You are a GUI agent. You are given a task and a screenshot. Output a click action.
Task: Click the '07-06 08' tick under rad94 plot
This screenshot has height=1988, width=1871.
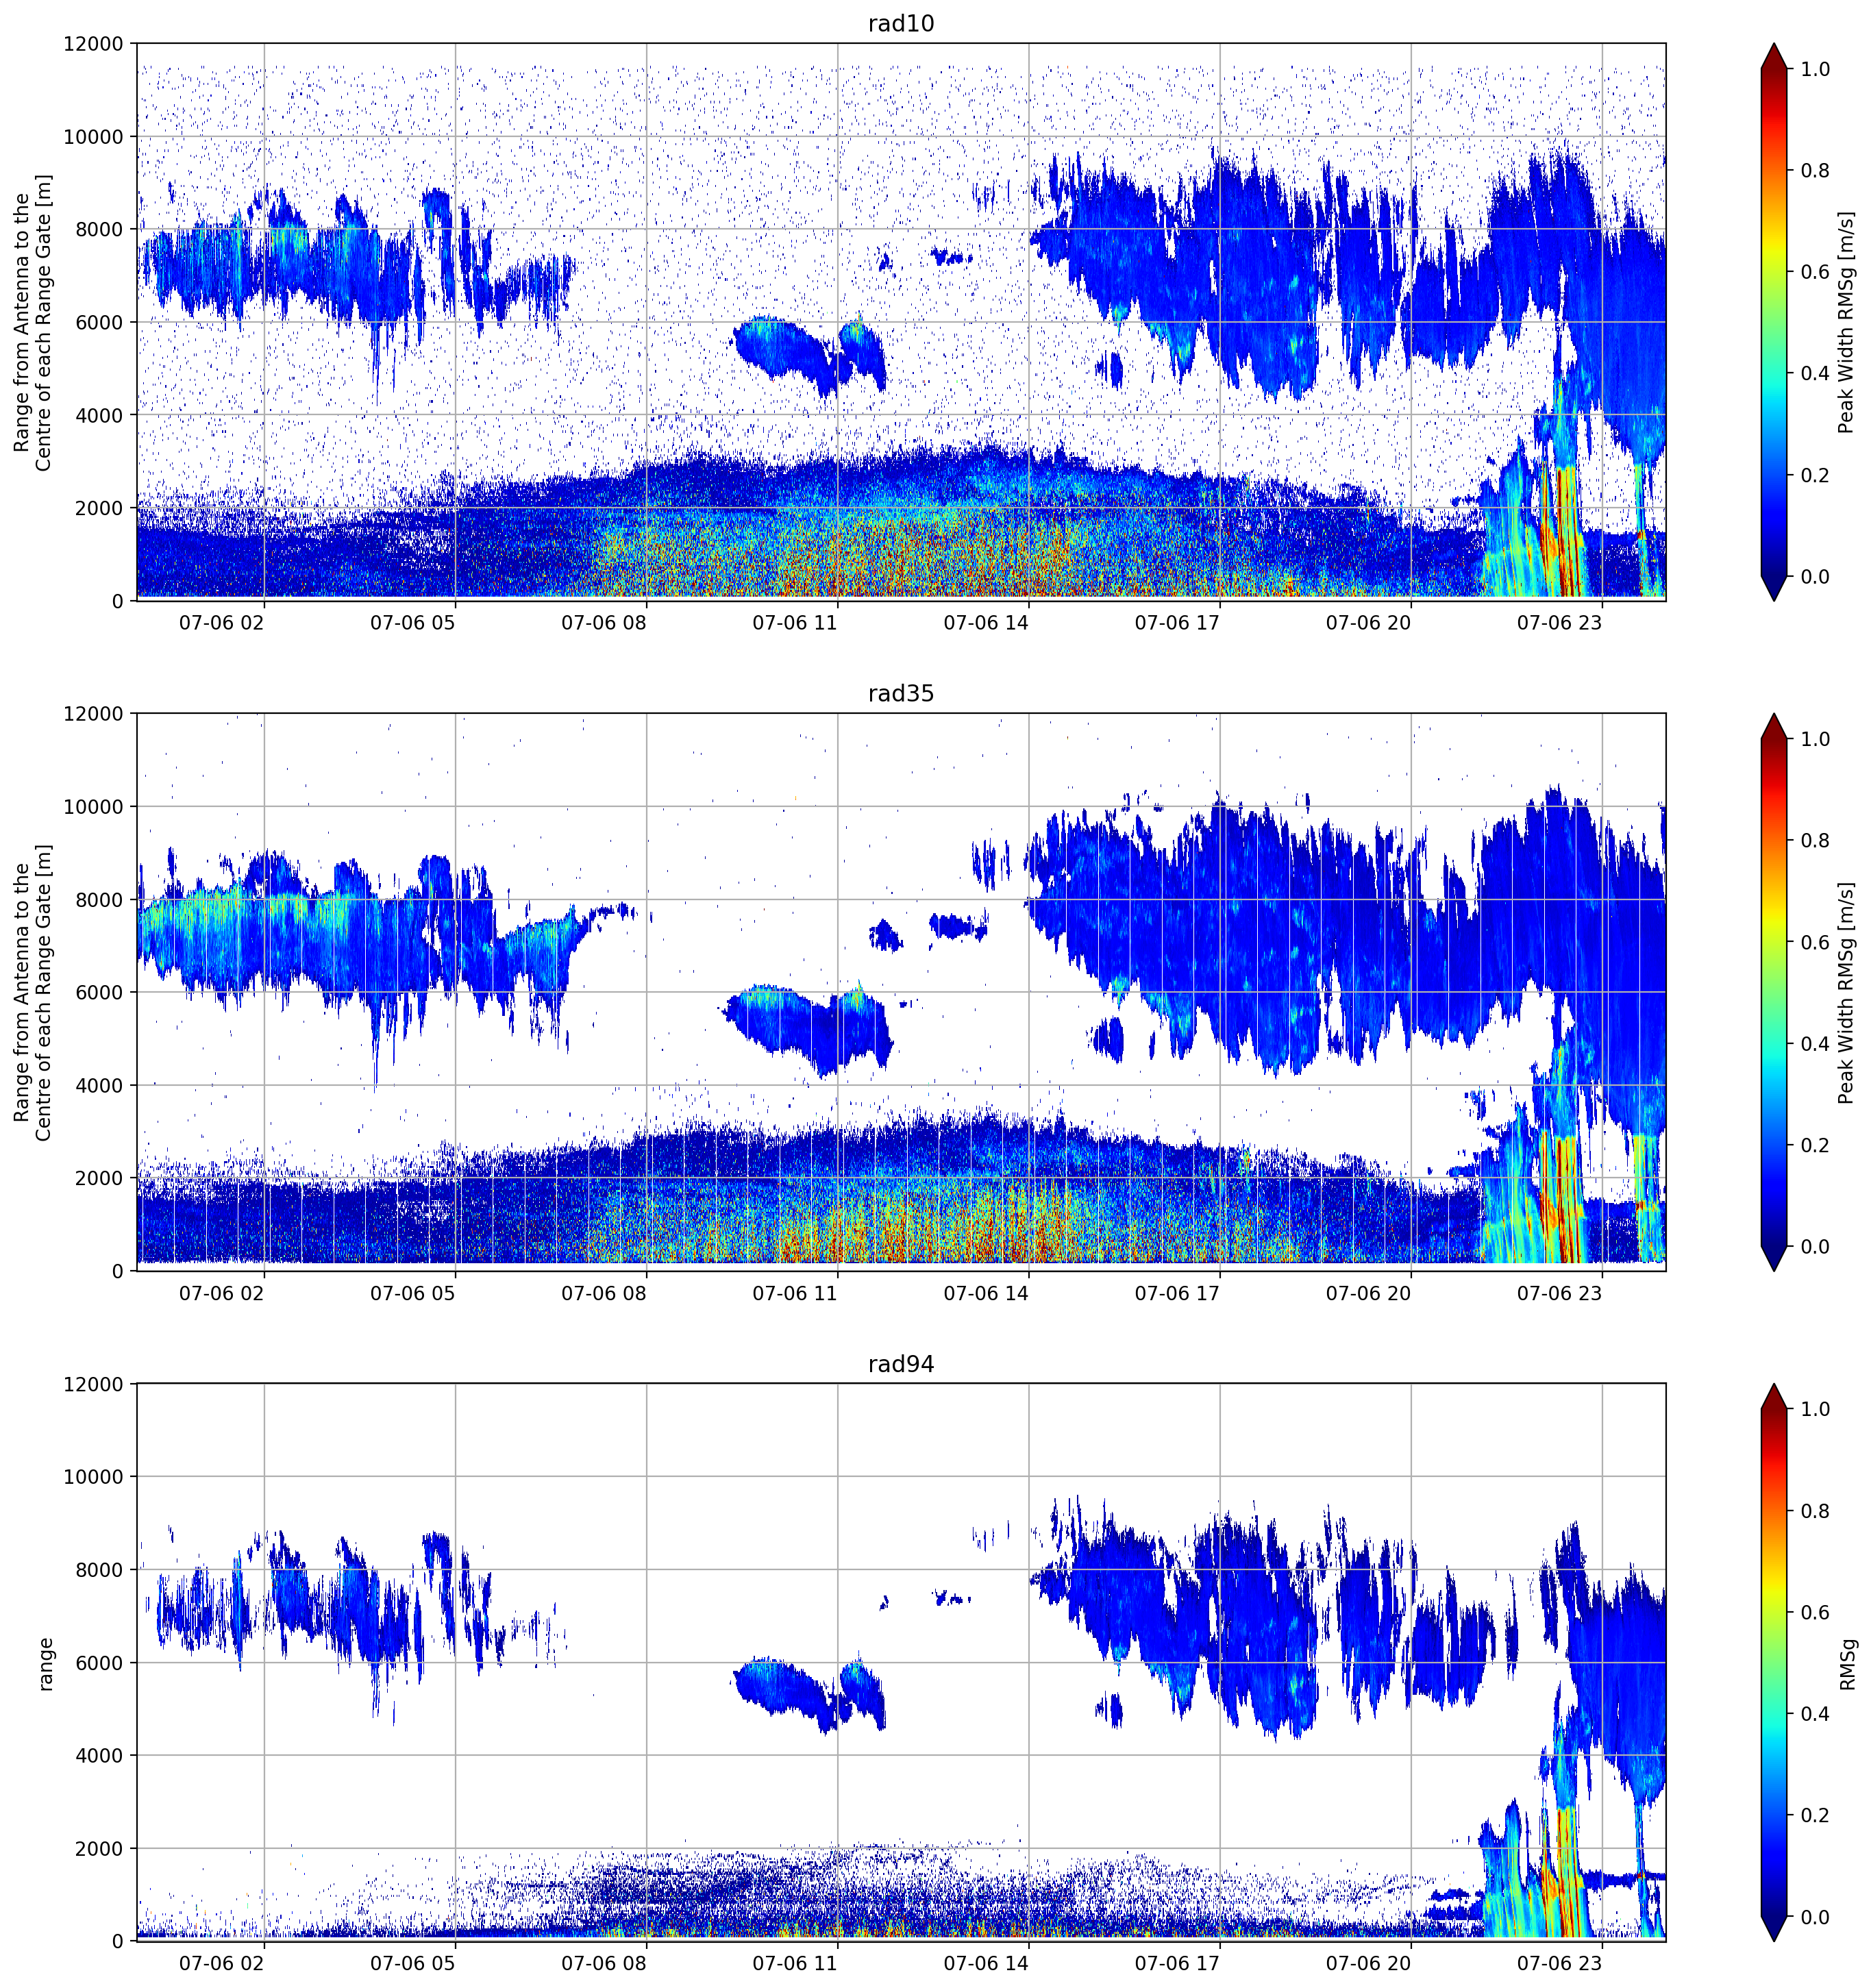(x=603, y=1963)
